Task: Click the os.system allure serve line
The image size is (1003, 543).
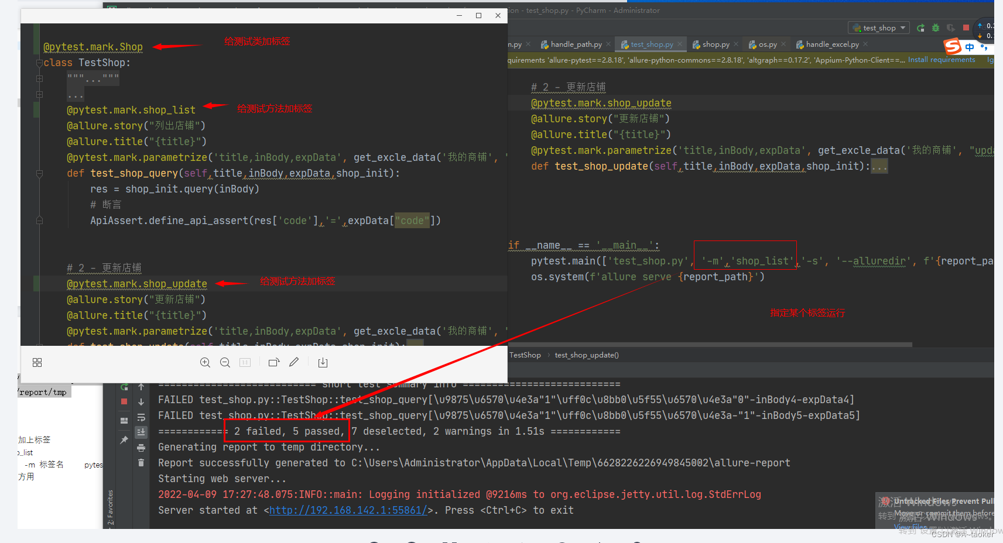Action: (x=648, y=277)
